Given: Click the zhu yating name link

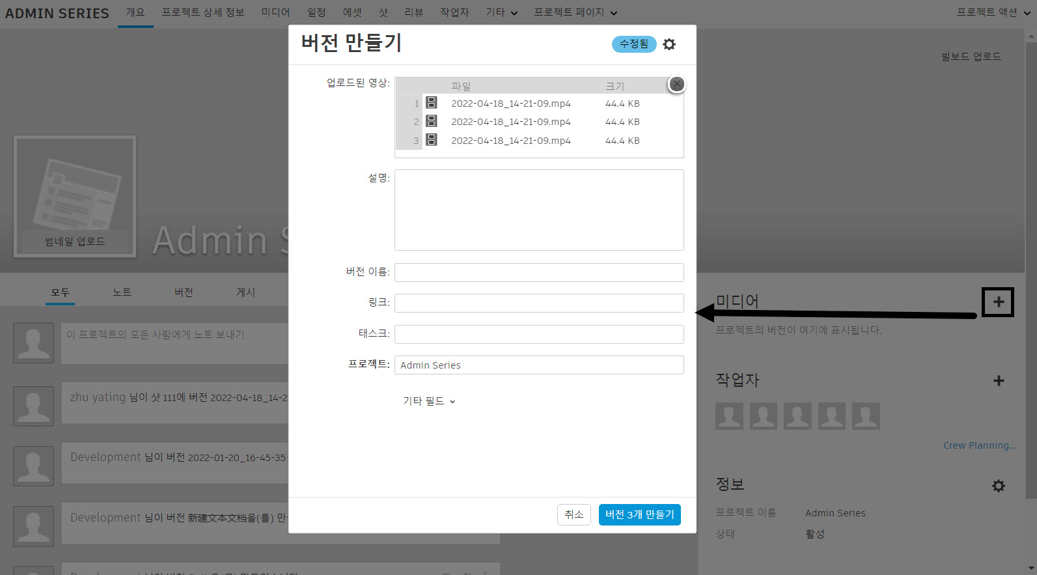Looking at the screenshot, I should coord(98,397).
